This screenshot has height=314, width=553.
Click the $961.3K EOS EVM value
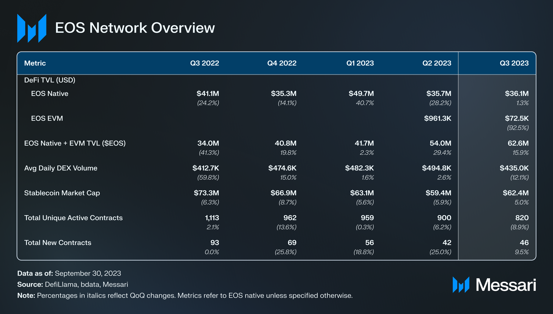coord(438,118)
